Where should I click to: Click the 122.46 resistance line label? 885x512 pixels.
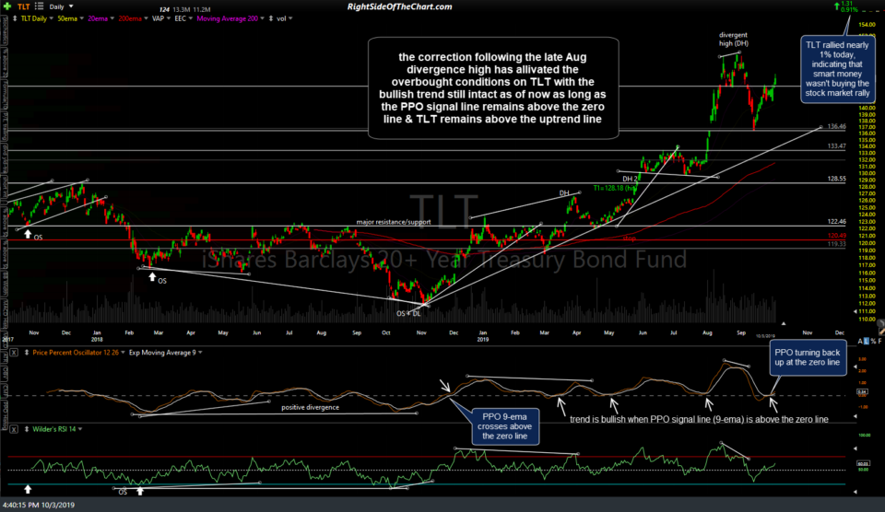point(836,222)
